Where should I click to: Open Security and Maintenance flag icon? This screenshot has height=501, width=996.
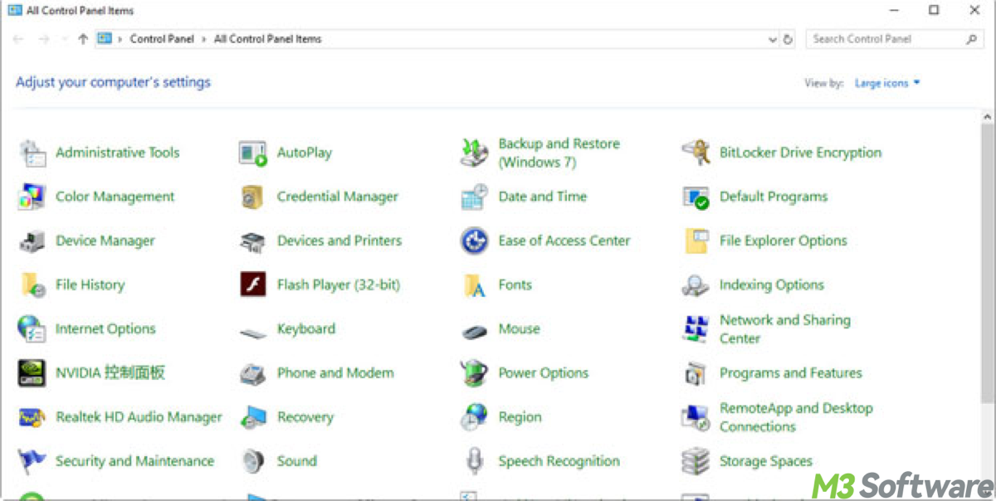tap(32, 460)
